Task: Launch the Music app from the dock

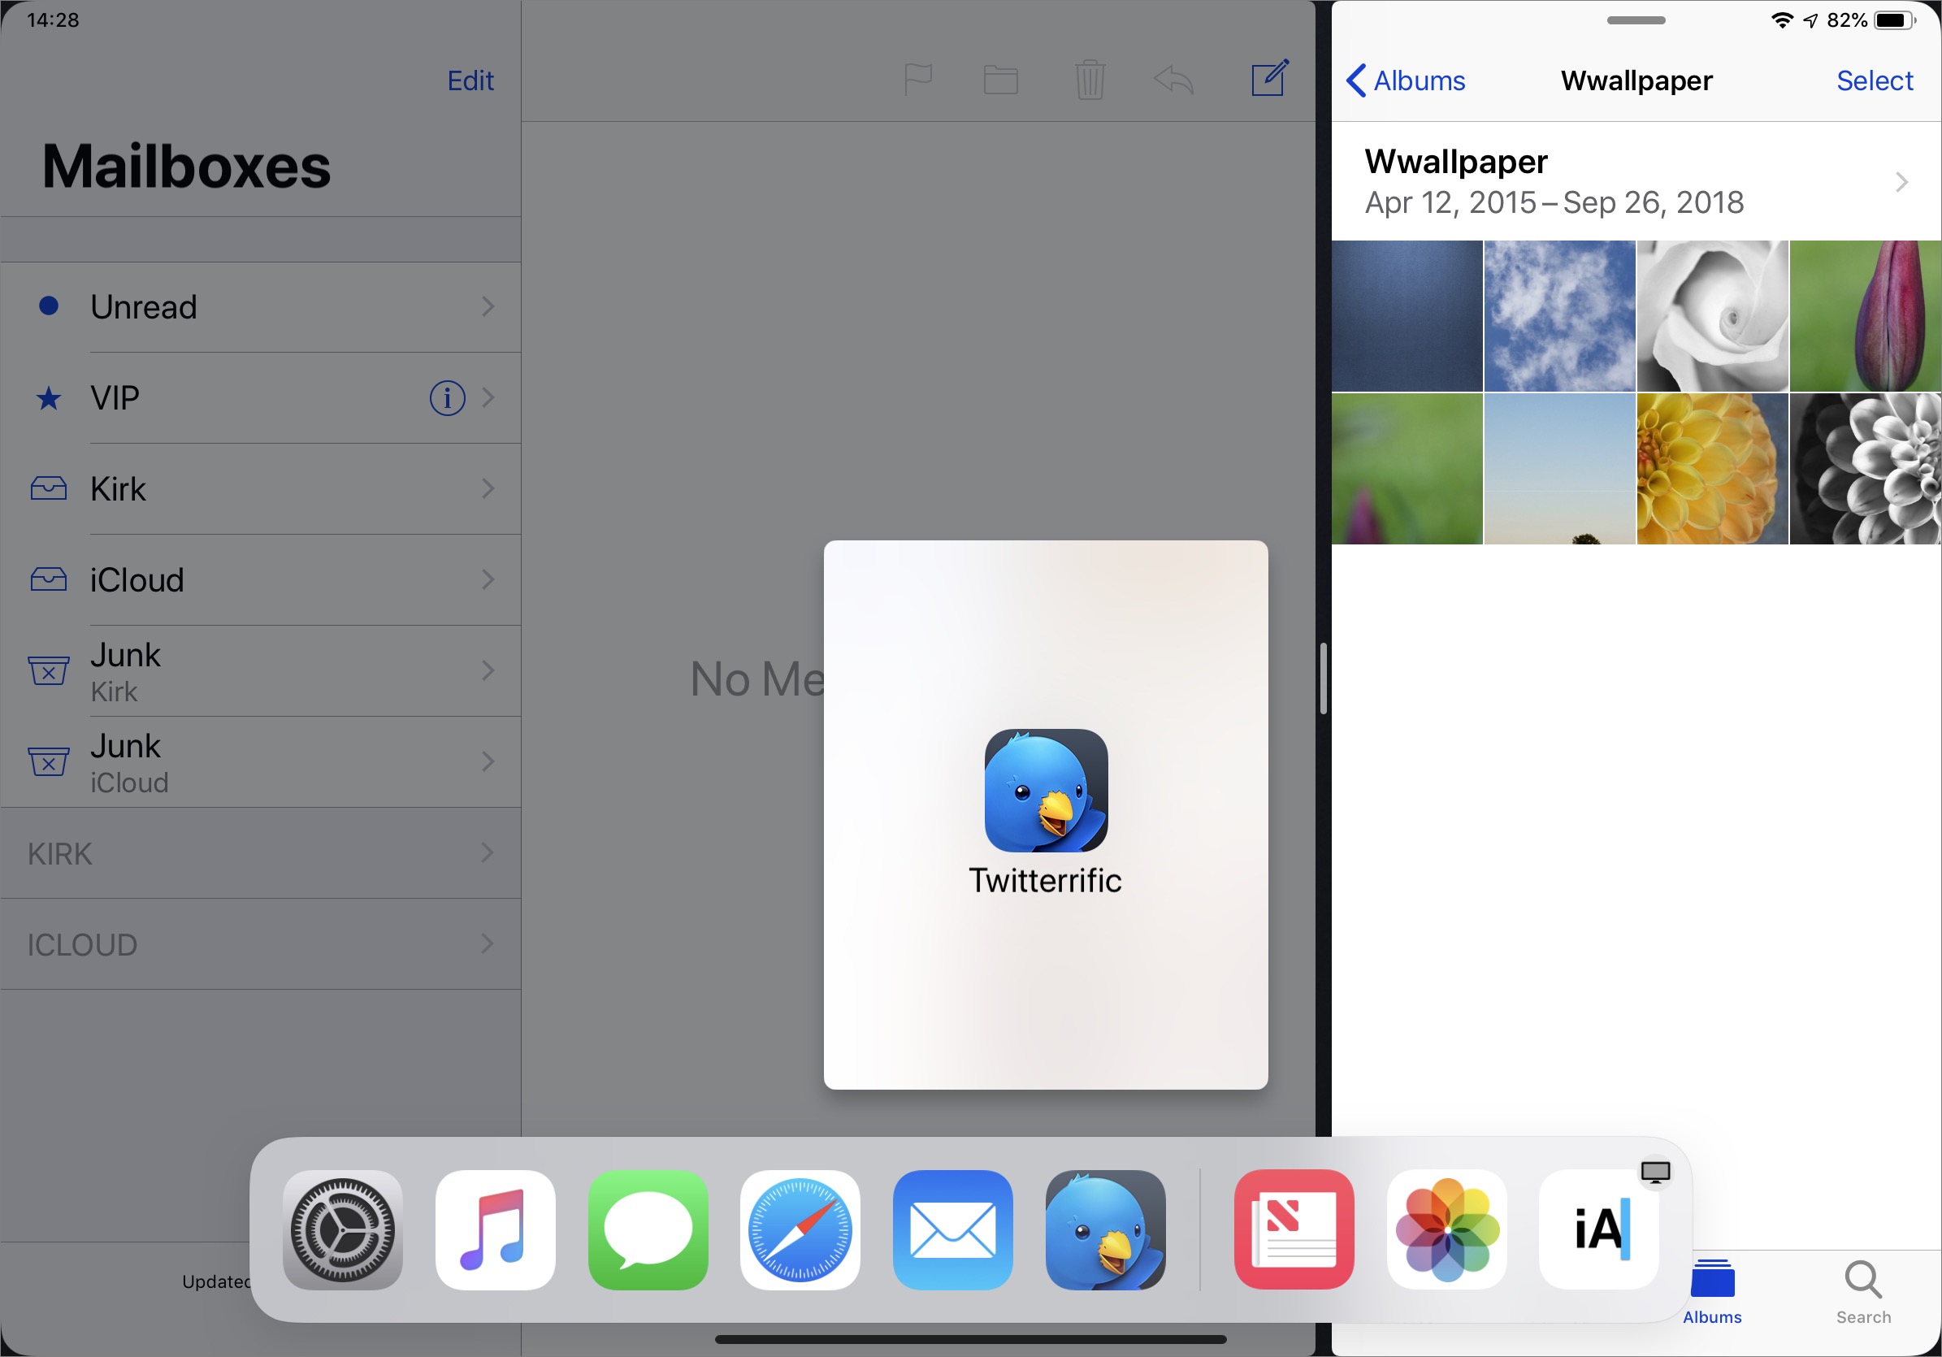Action: (x=496, y=1229)
